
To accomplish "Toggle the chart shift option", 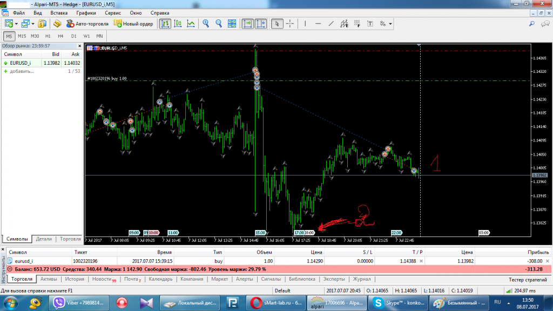I will click(260, 24).
